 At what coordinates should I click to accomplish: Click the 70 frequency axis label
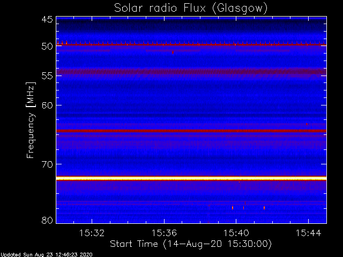tap(47, 164)
